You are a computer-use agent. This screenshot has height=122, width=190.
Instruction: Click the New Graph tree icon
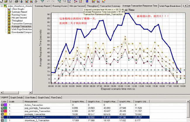[x=9, y=9]
